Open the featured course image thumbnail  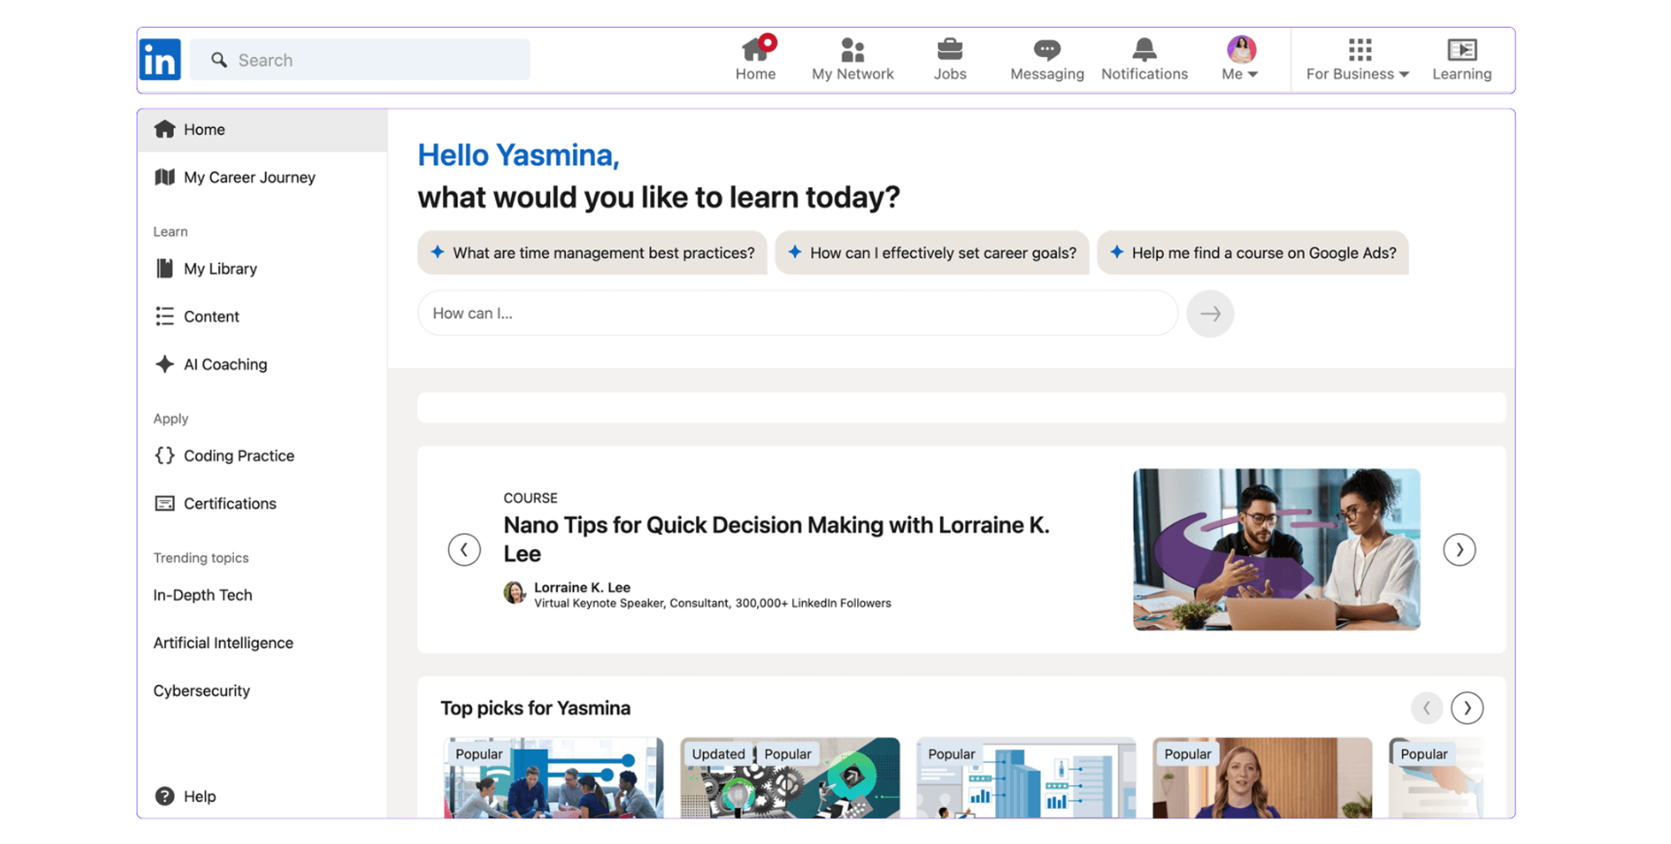pyautogui.click(x=1277, y=549)
